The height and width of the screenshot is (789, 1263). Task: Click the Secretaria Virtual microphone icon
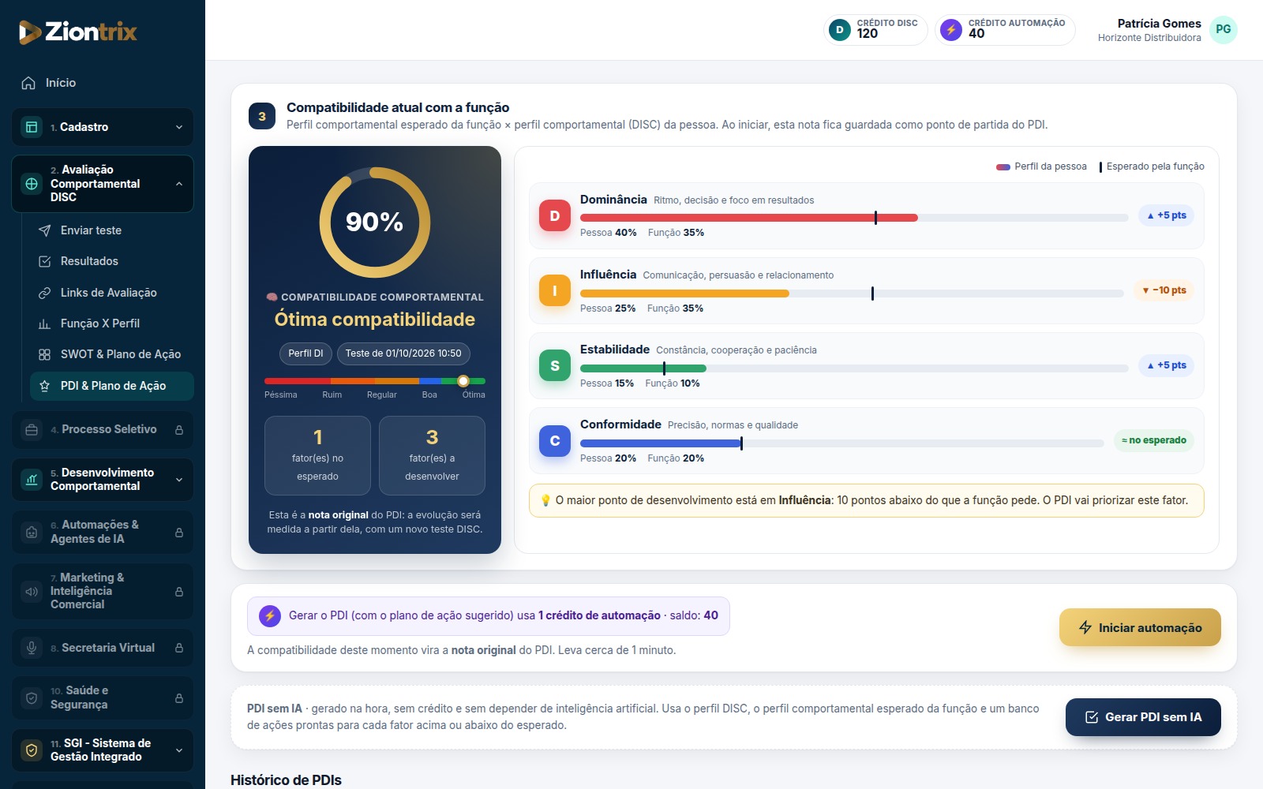click(32, 648)
